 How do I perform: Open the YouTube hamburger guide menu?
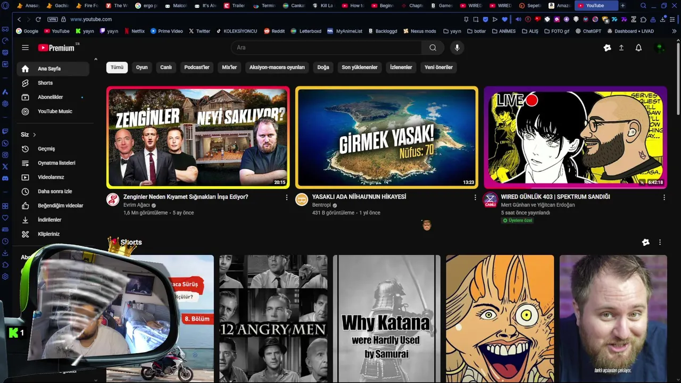tap(25, 47)
